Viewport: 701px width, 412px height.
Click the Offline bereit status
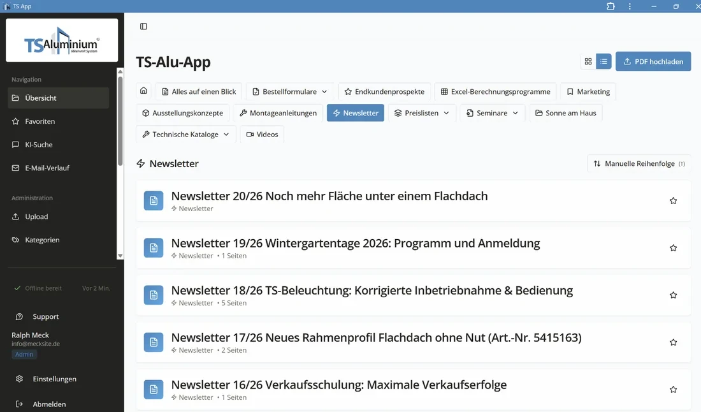(38, 288)
